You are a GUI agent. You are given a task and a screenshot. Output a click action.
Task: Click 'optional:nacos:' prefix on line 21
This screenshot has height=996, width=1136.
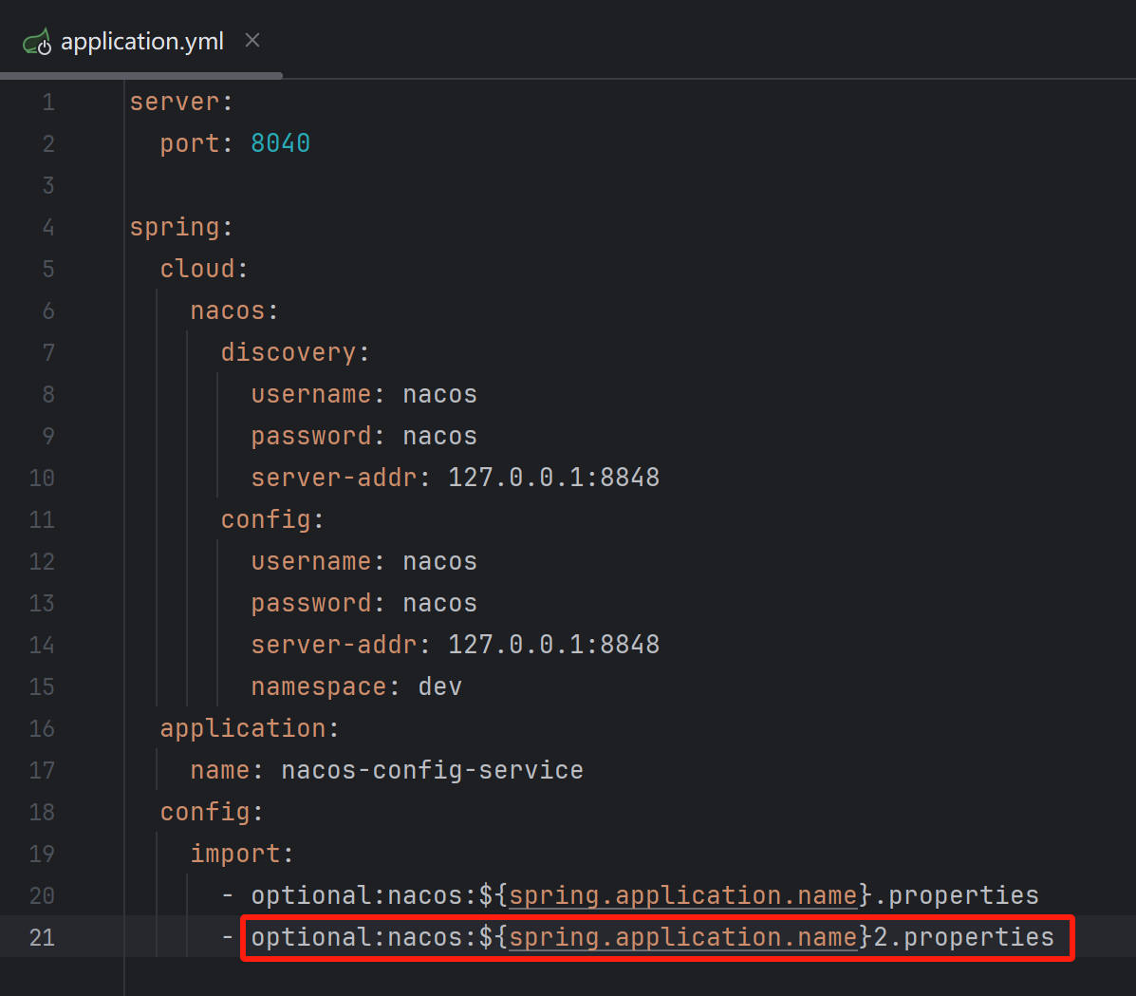[364, 938]
